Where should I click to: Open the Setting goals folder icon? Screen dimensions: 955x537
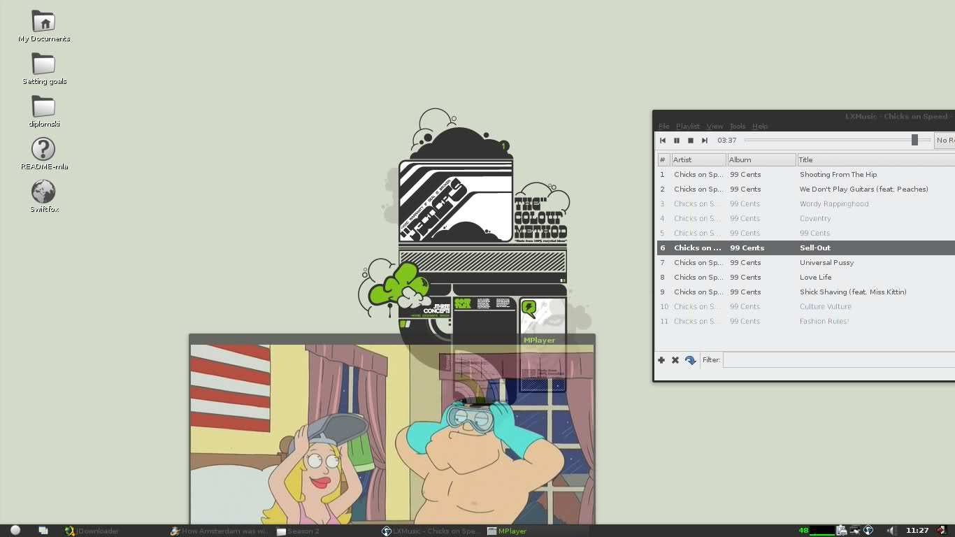click(43, 69)
